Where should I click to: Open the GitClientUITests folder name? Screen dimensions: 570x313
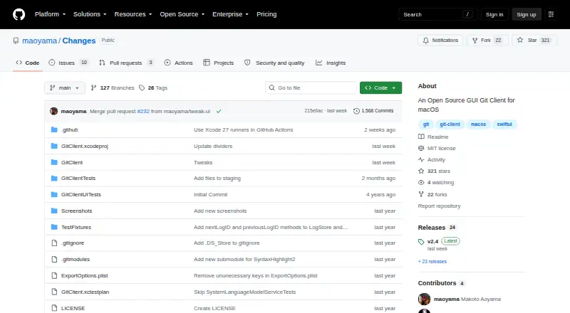point(81,195)
